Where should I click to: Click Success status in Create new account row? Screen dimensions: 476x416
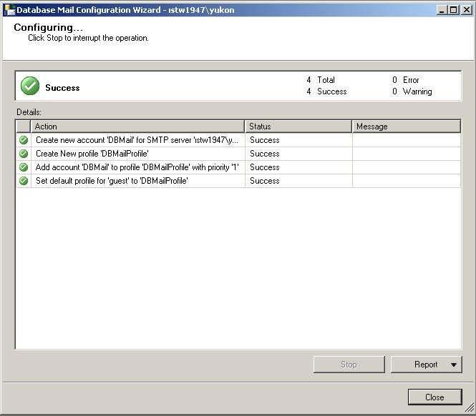(264, 140)
